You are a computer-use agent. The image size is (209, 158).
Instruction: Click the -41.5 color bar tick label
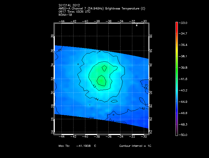click(184, 79)
